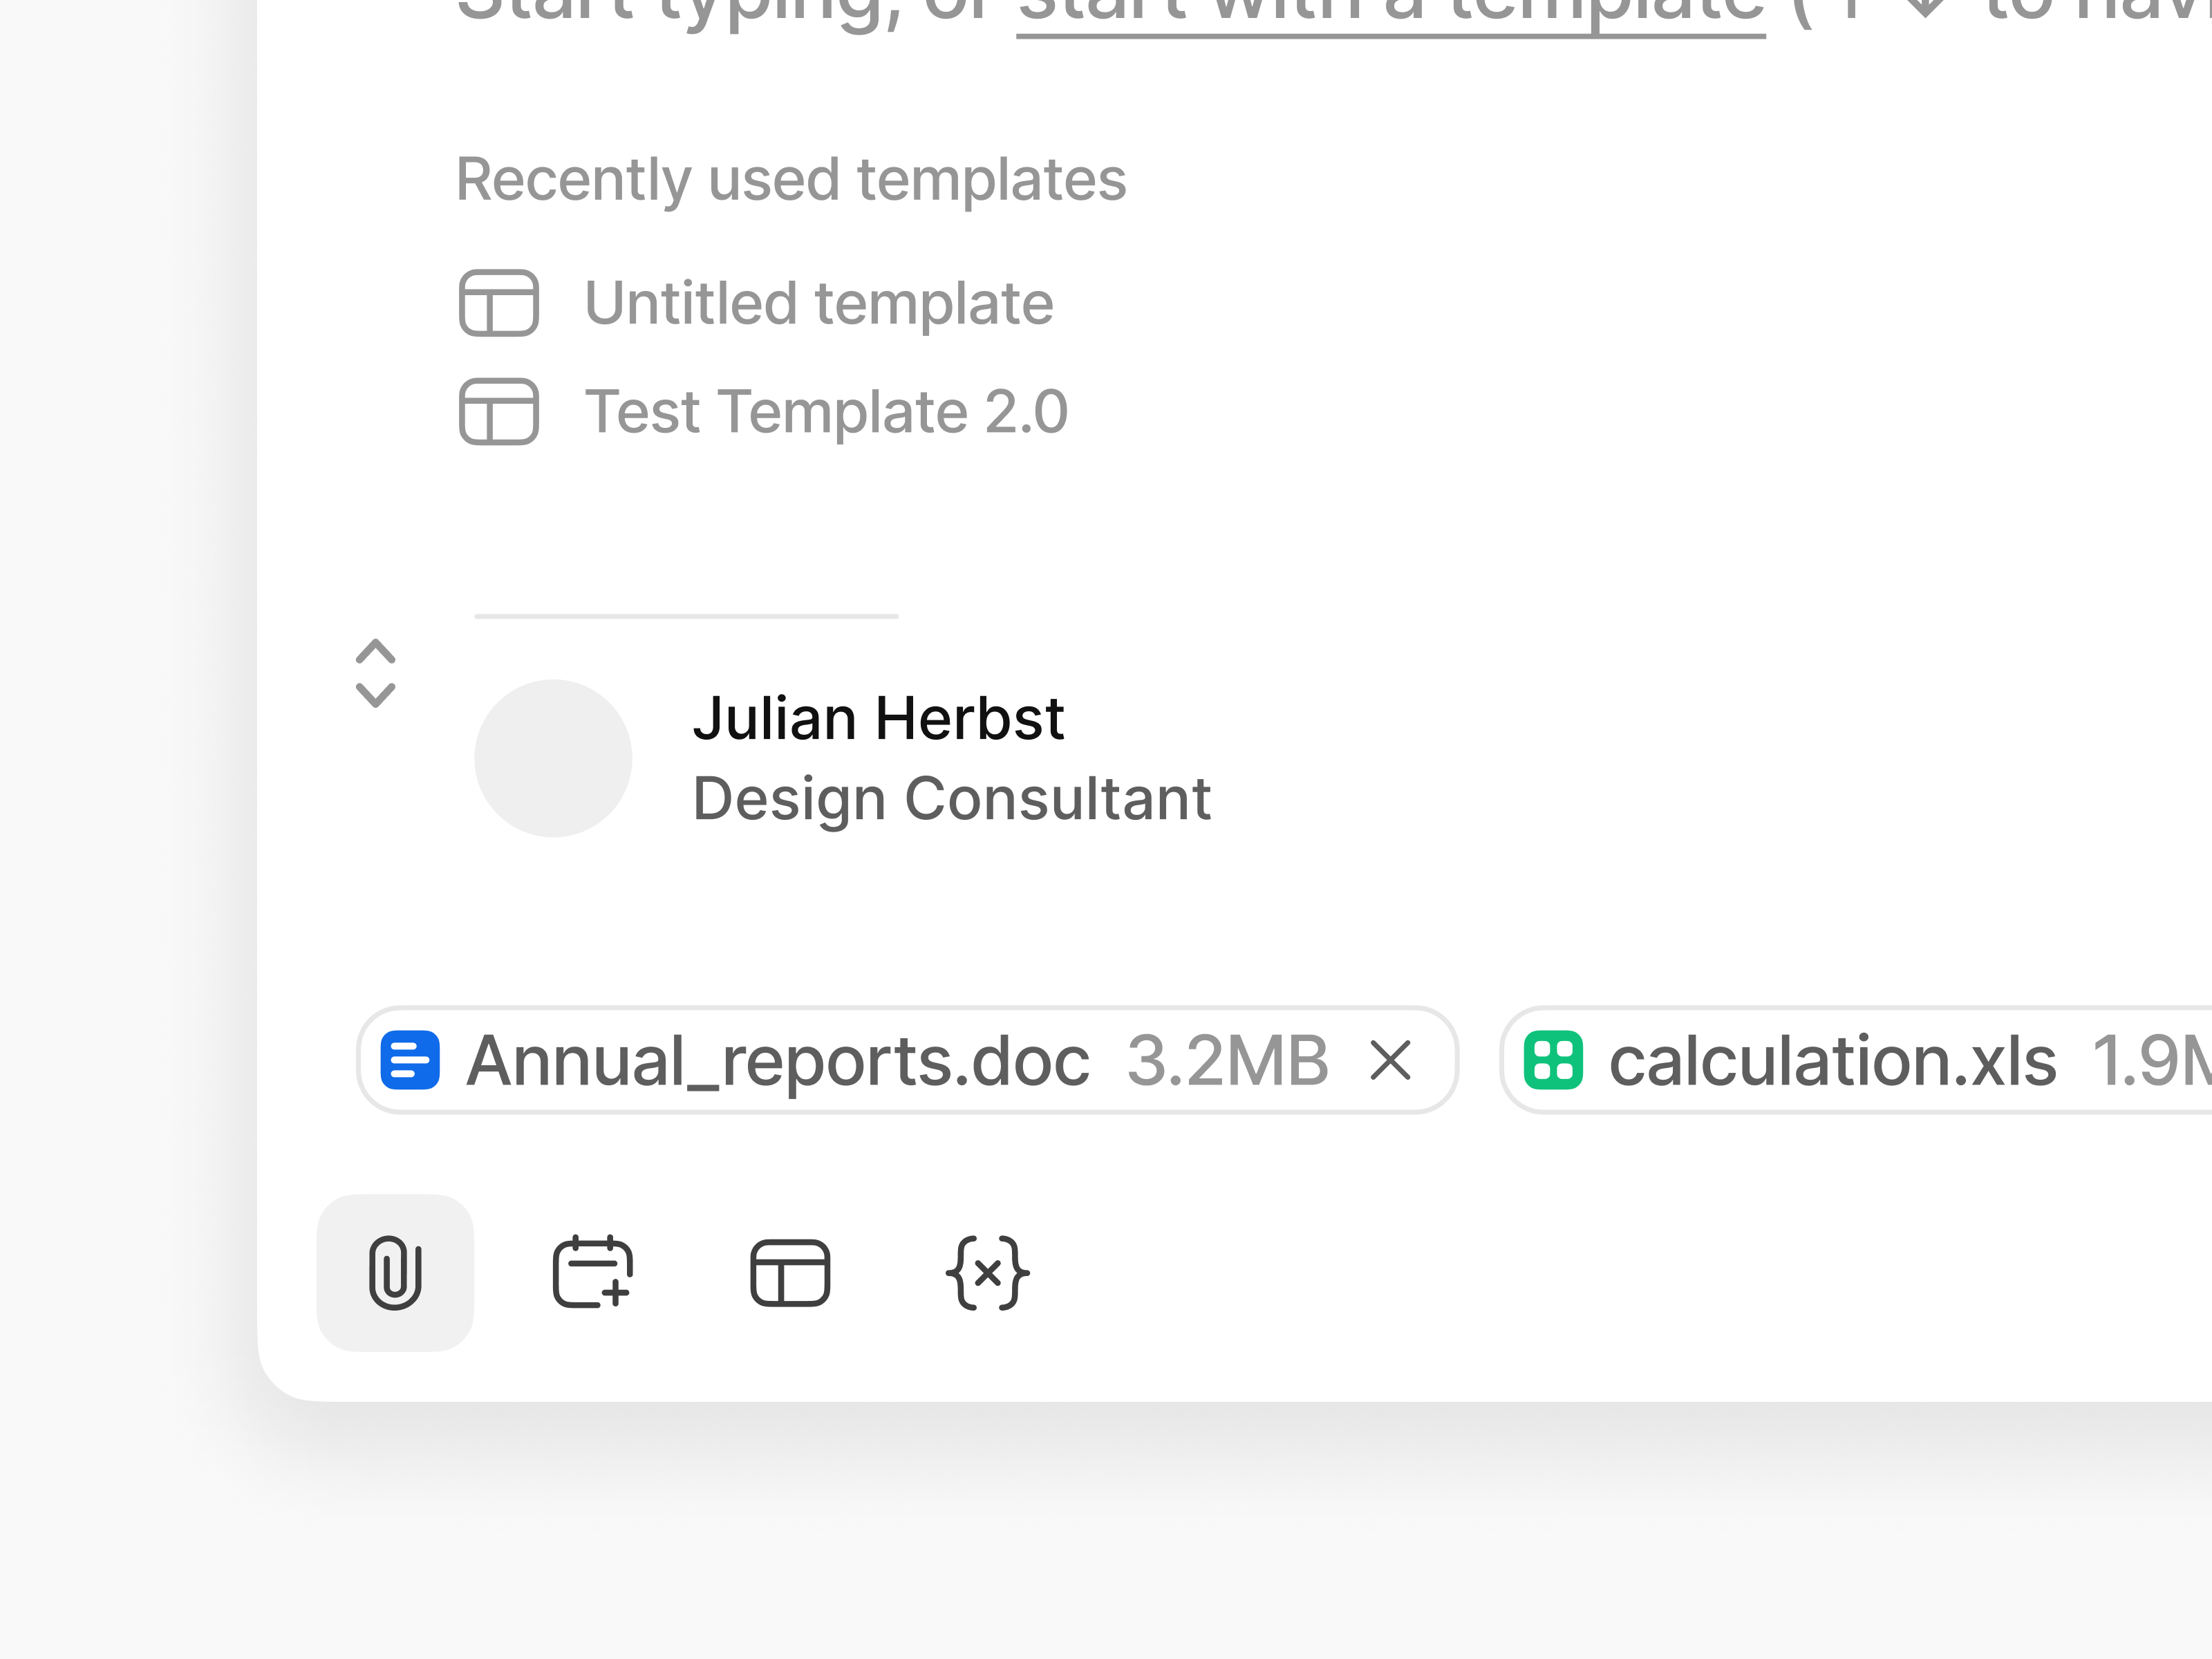Open the 'start with a template' link

coord(1390,10)
